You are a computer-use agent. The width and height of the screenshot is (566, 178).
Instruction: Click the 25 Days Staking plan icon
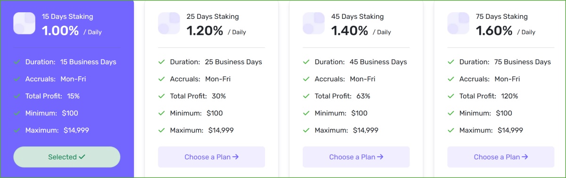coord(169,23)
